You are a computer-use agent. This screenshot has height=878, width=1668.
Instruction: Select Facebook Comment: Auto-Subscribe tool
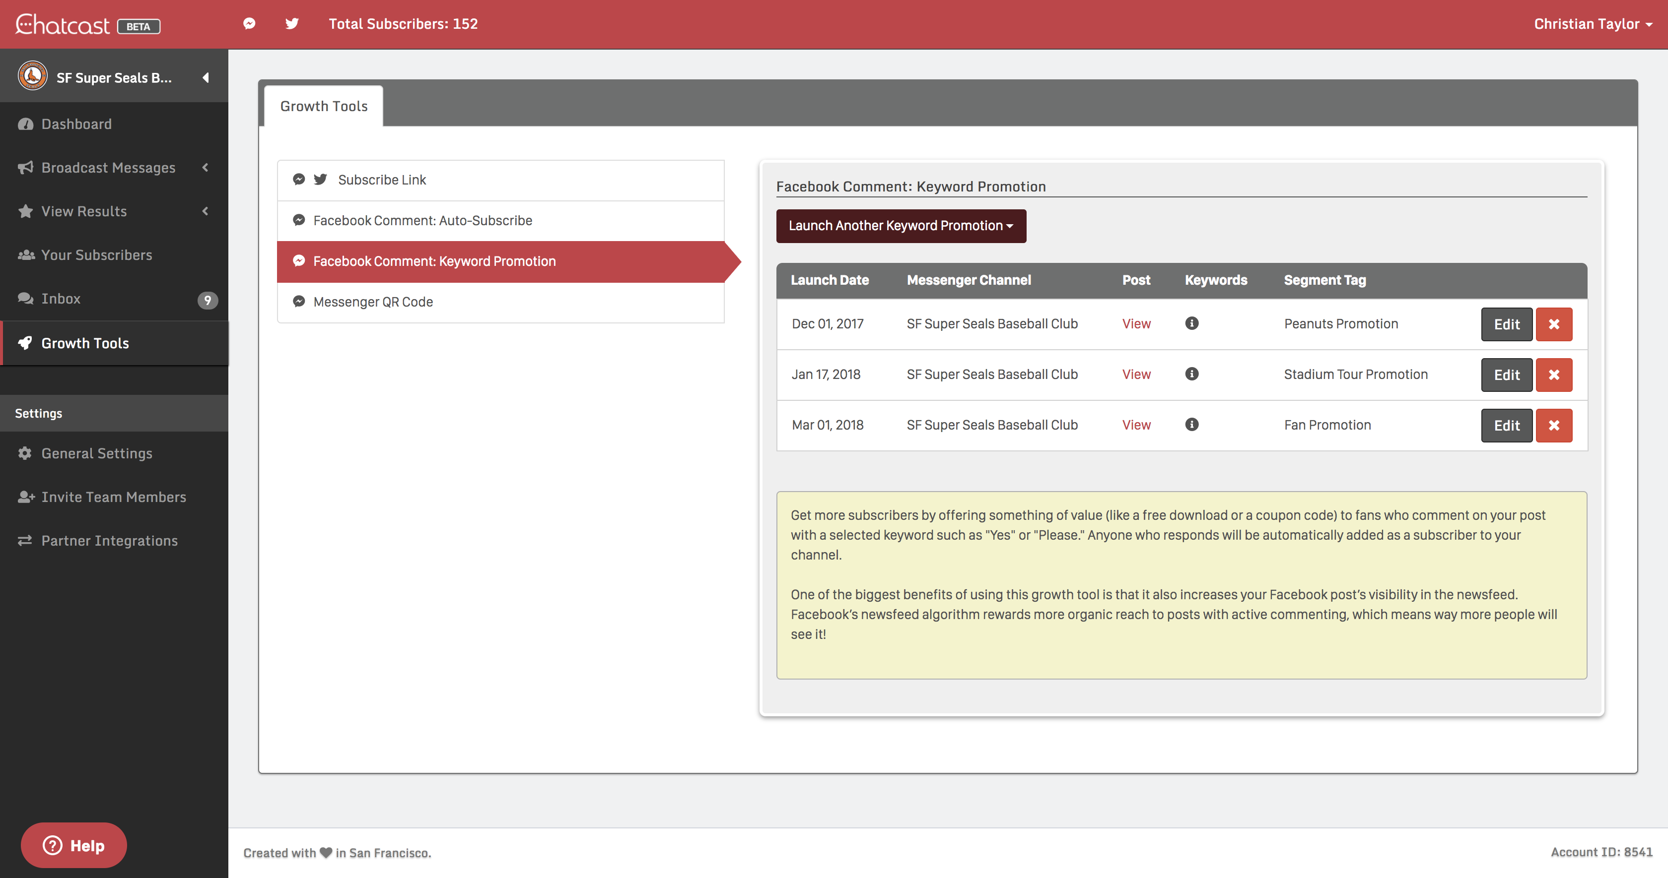(422, 221)
